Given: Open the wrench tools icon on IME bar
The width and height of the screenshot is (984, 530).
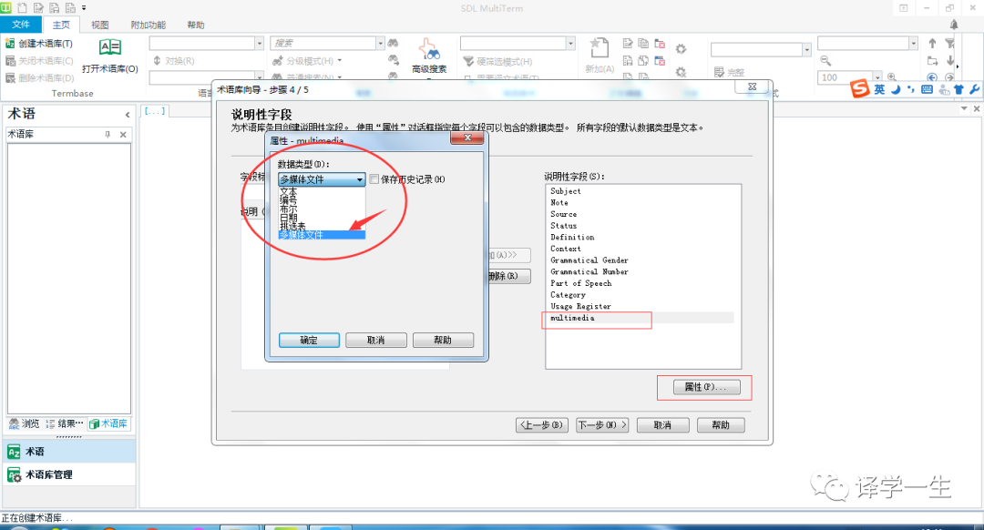Looking at the screenshot, I should pyautogui.click(x=974, y=89).
